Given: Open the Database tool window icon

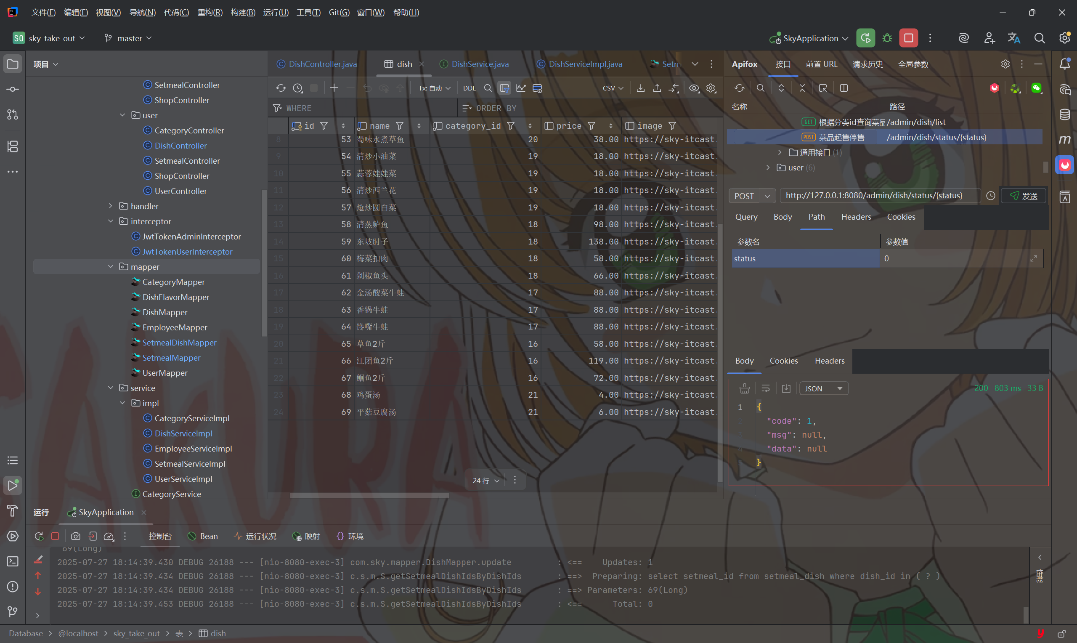Looking at the screenshot, I should (1064, 114).
